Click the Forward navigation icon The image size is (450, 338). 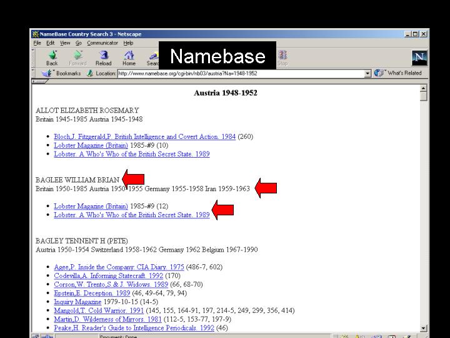point(77,56)
